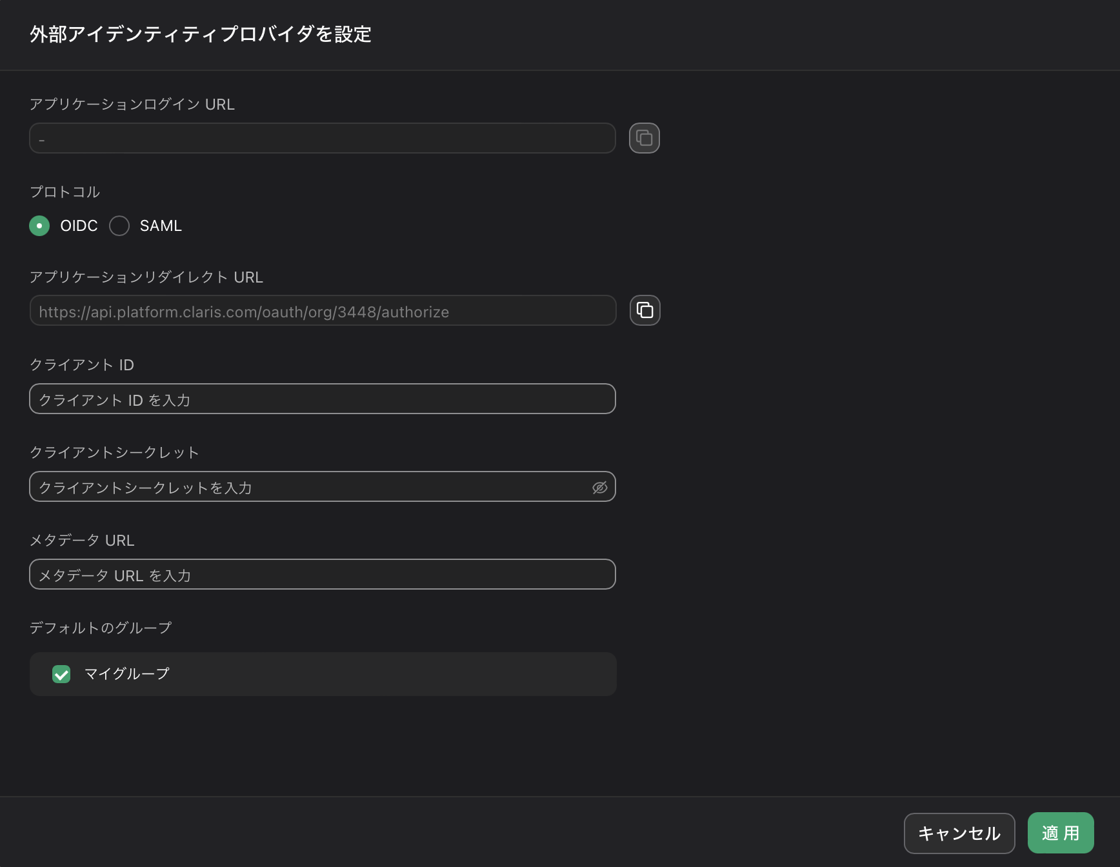Click the hide secret eye icon
The width and height of the screenshot is (1120, 867).
[599, 488]
